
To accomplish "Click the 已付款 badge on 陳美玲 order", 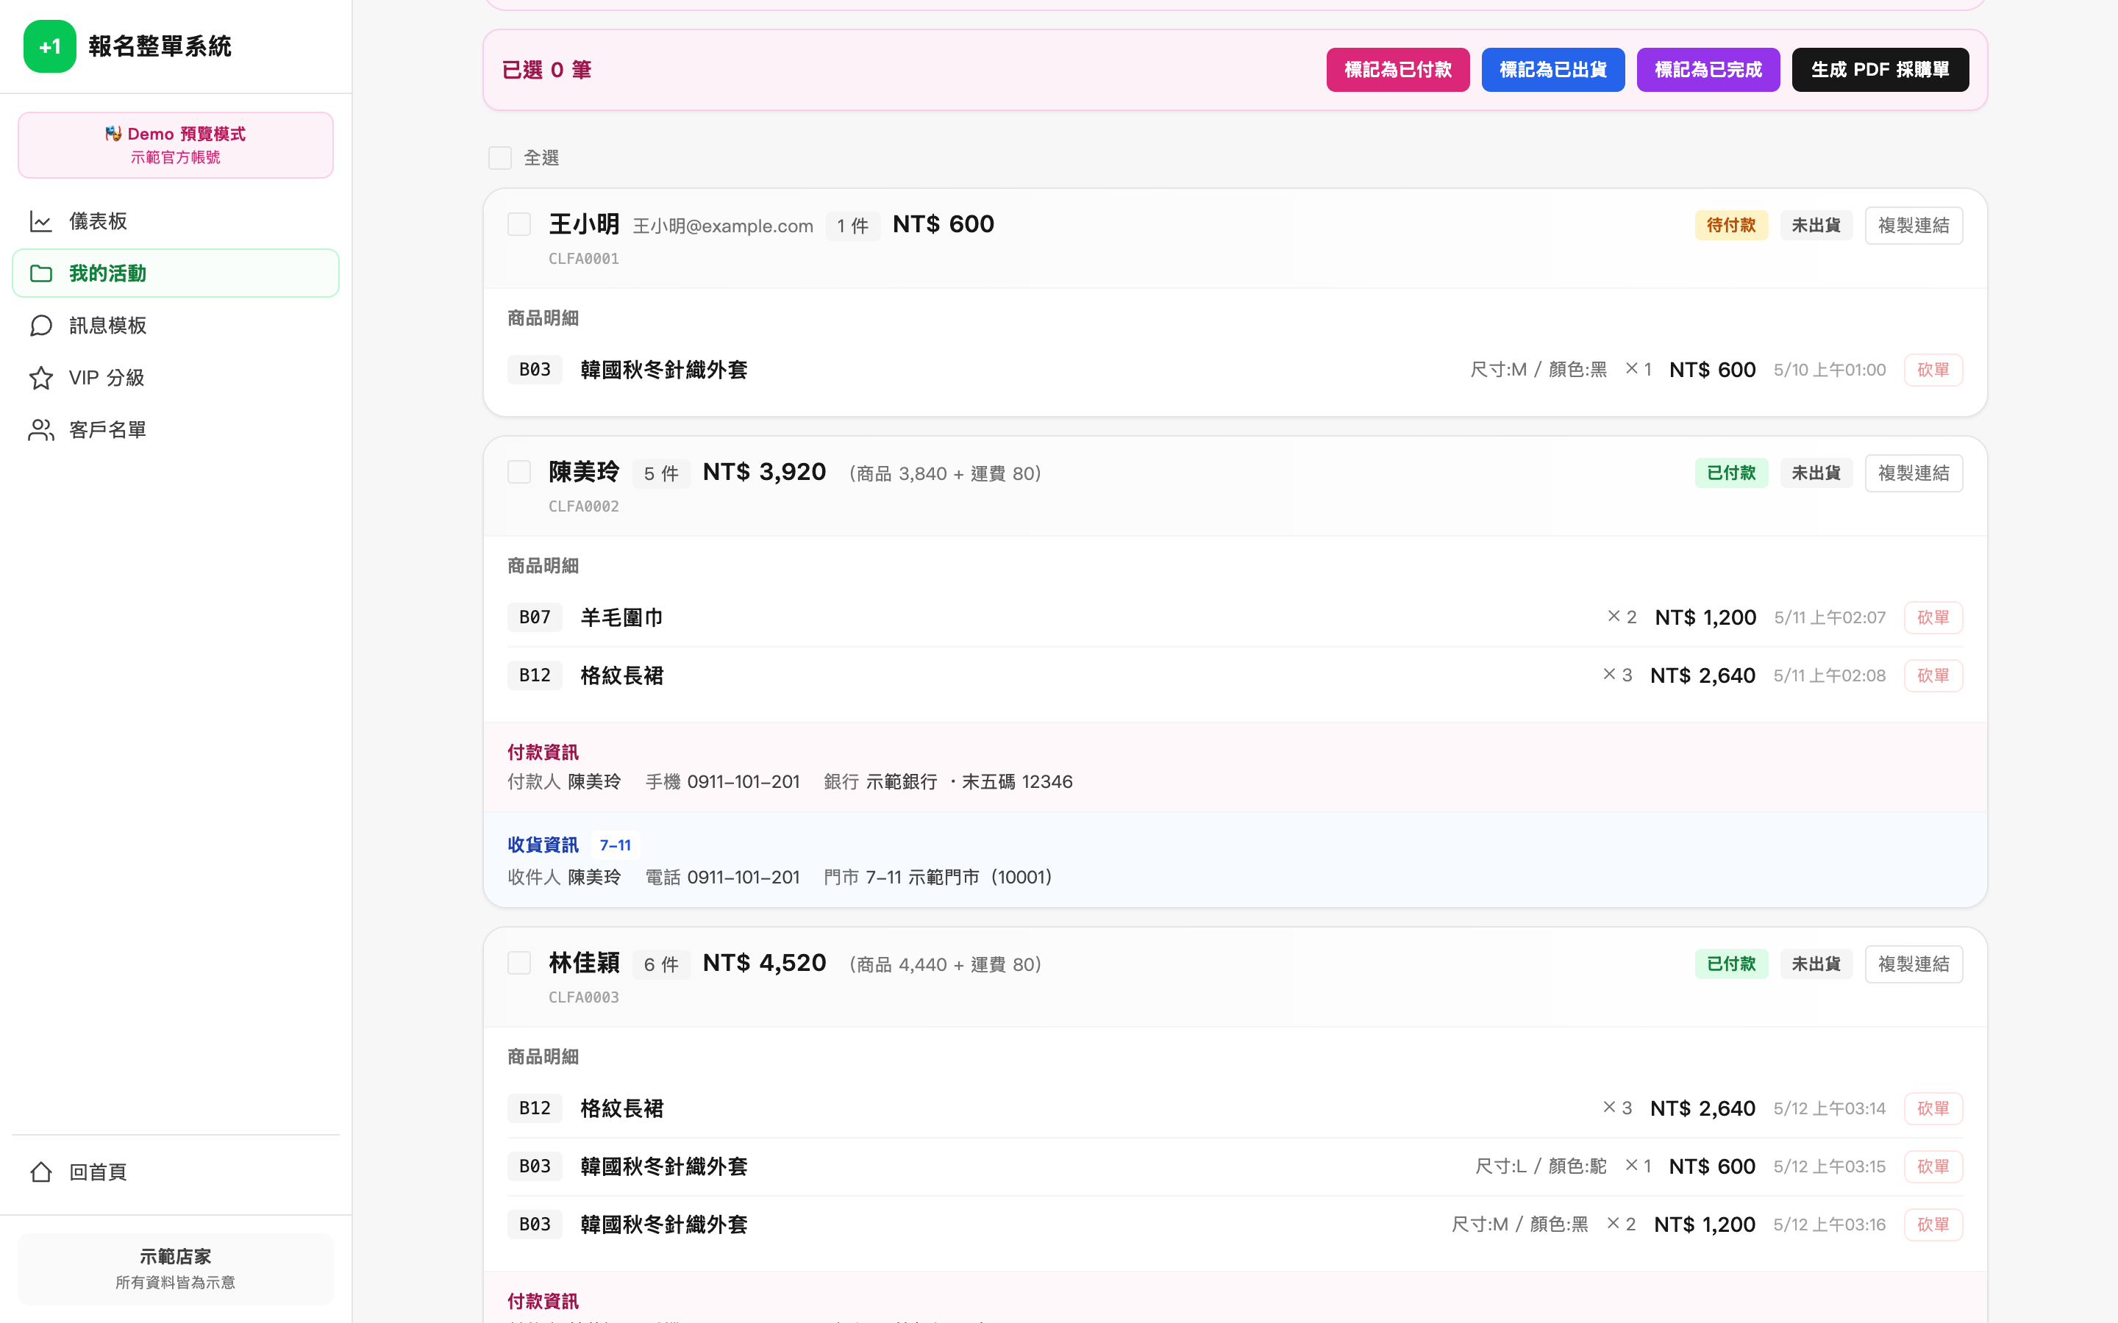I will coord(1731,473).
